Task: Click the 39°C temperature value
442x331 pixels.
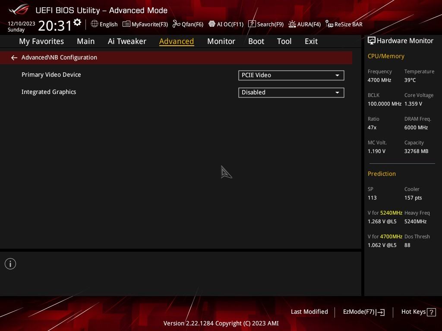Action: (410, 80)
